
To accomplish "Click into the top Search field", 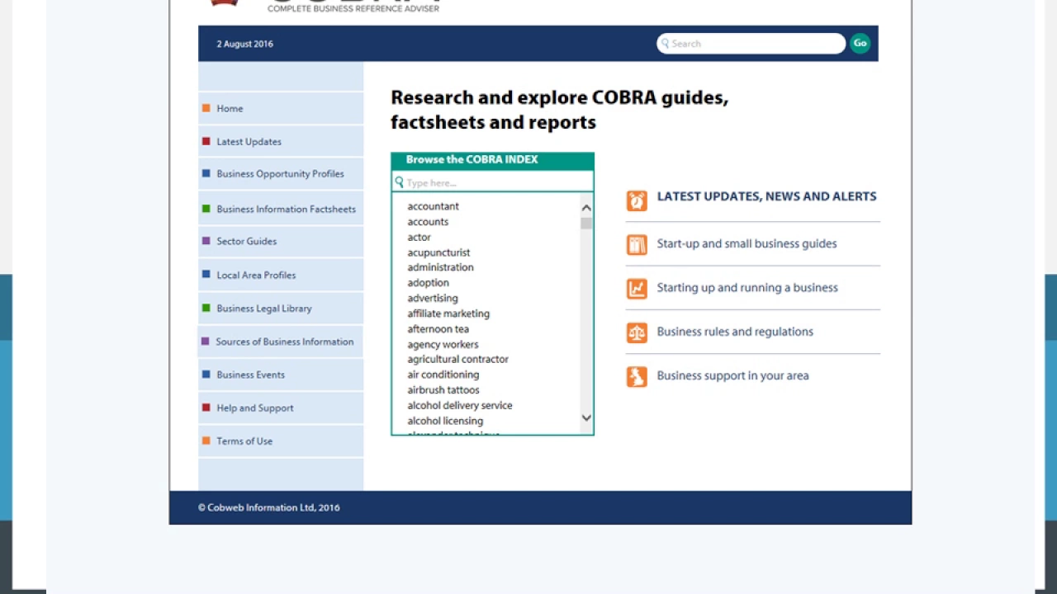I will [x=751, y=44].
